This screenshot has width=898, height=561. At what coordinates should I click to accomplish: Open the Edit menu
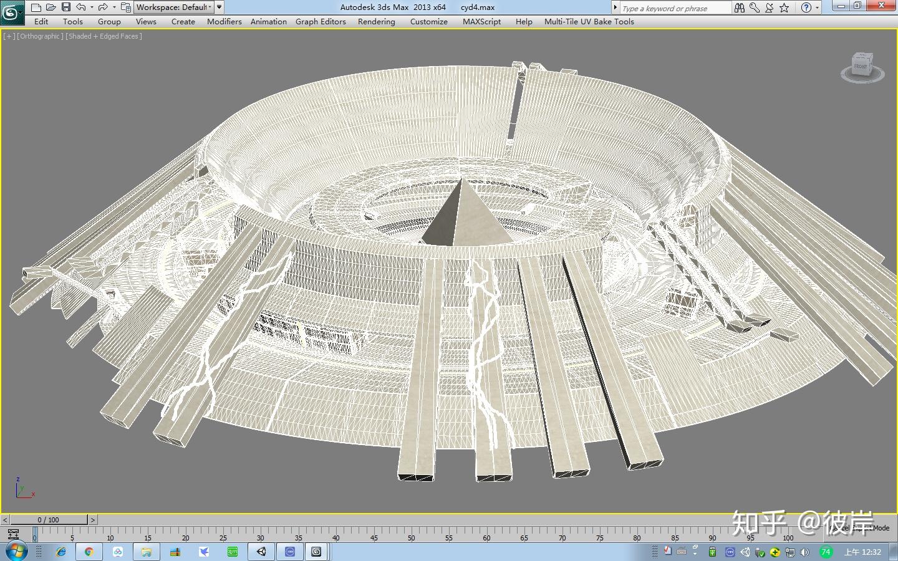41,21
